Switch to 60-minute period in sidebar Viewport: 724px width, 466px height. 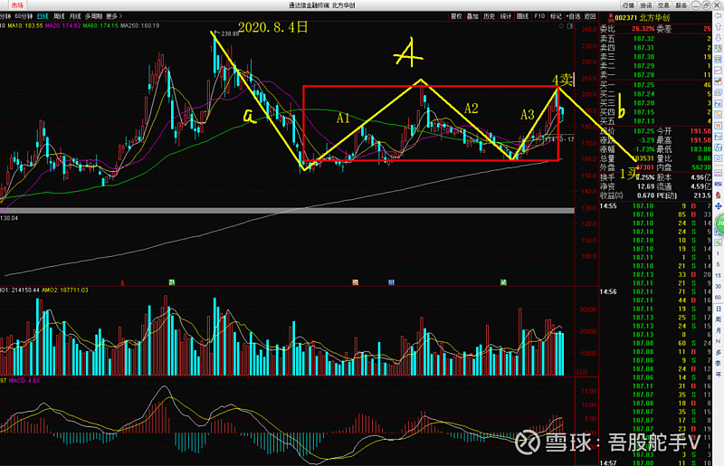click(718, 298)
